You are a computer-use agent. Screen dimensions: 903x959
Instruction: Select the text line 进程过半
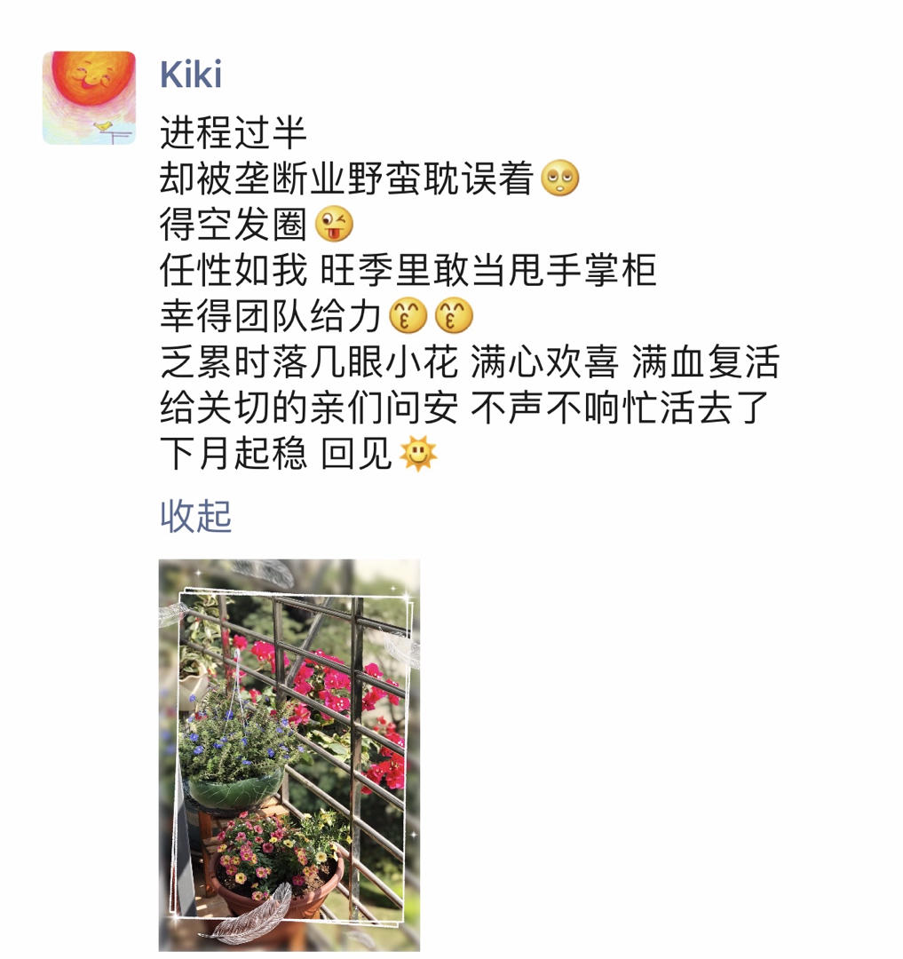pos(233,132)
